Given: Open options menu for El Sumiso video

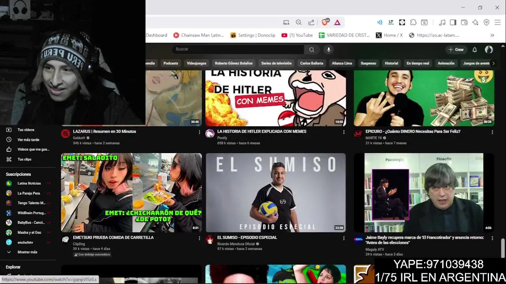Looking at the screenshot, I should pos(344,238).
